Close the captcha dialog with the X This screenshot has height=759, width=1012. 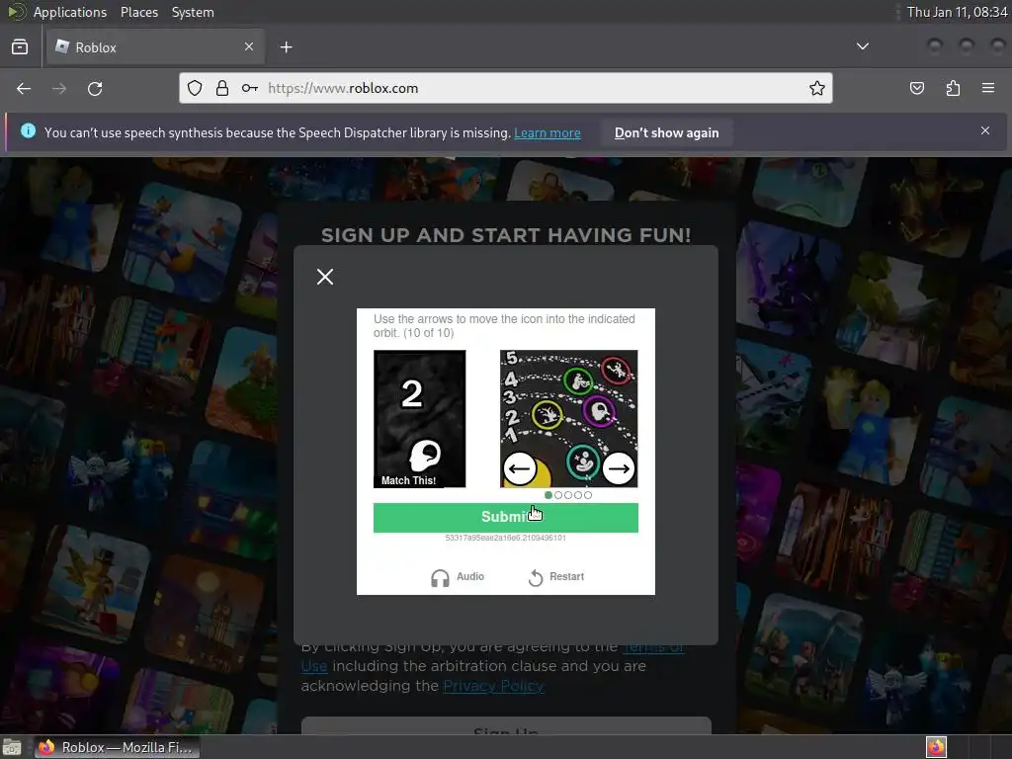pos(325,277)
